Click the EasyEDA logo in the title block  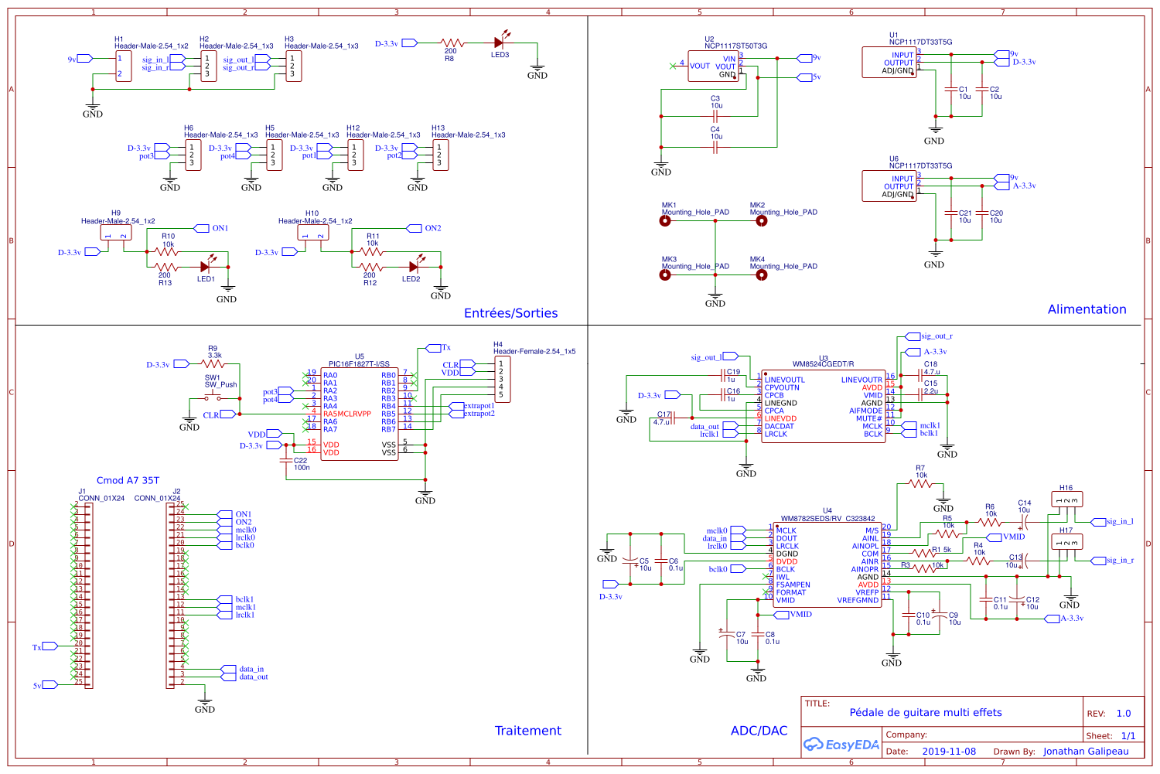(841, 745)
